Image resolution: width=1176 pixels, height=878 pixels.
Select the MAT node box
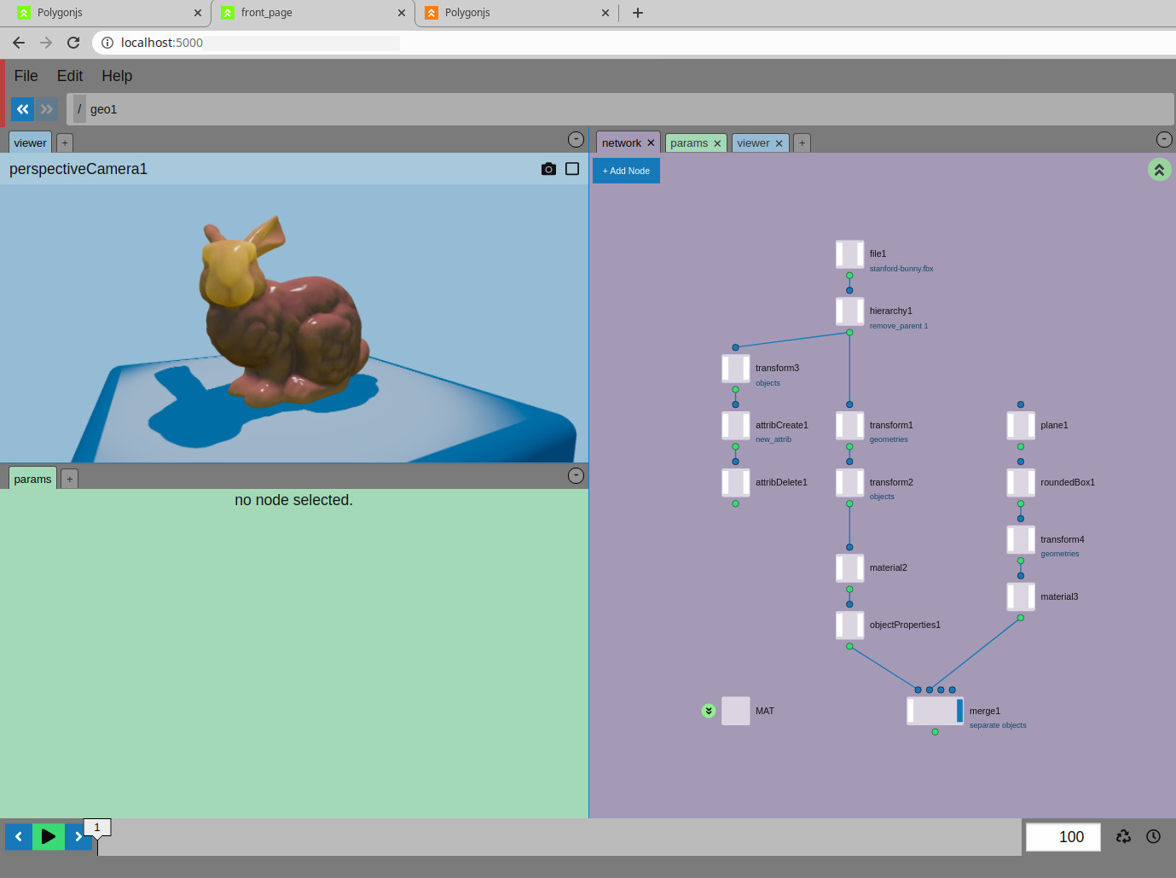pyautogui.click(x=735, y=711)
